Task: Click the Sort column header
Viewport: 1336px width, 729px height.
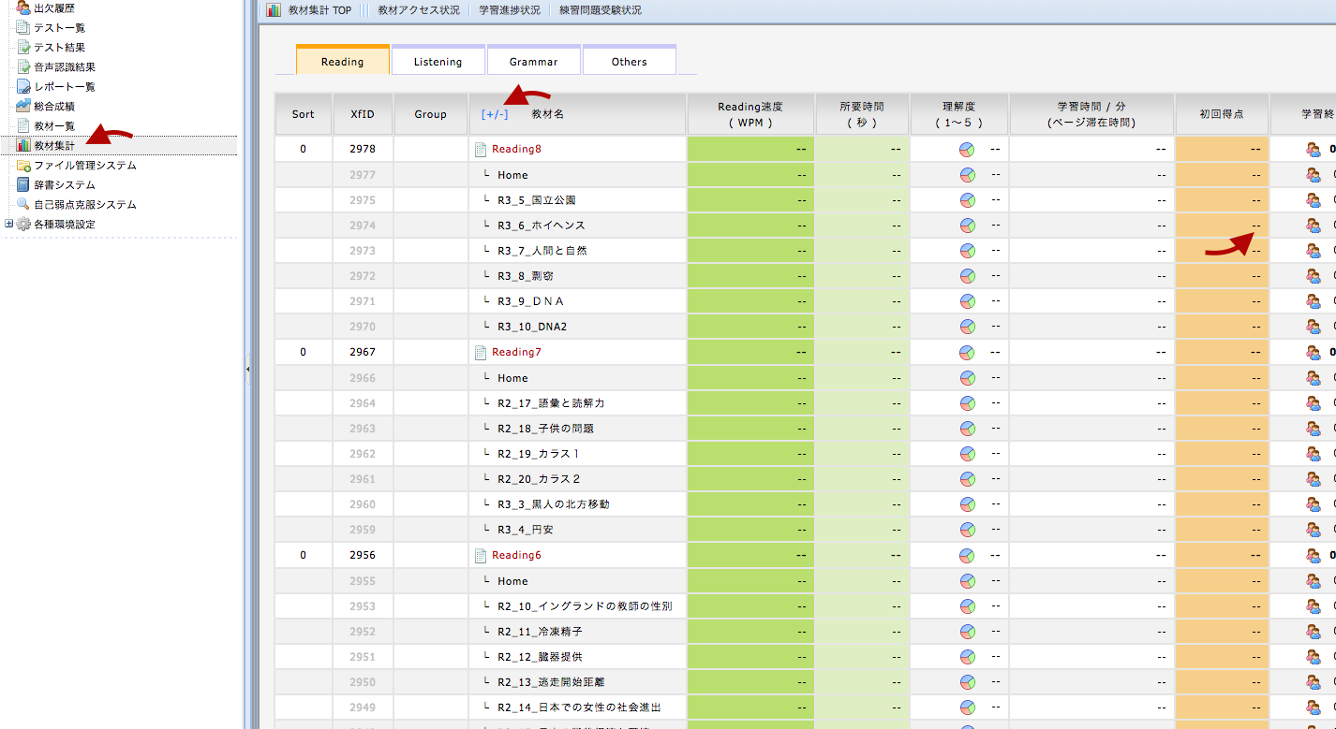Action: click(303, 114)
